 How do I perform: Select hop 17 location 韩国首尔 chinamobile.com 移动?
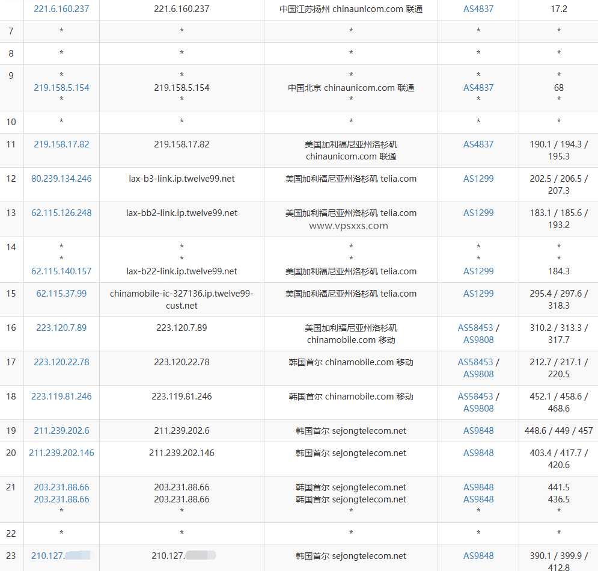pos(351,362)
